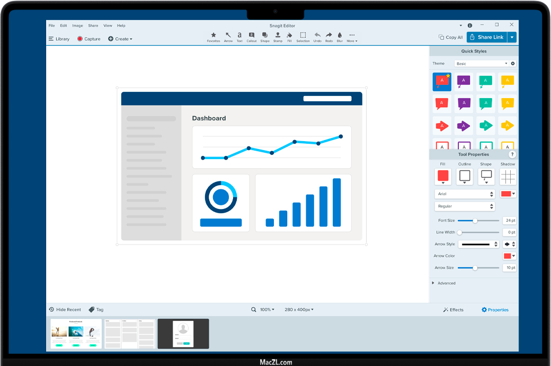Open the Arrow Color swatch
The width and height of the screenshot is (551, 366).
pyautogui.click(x=509, y=256)
